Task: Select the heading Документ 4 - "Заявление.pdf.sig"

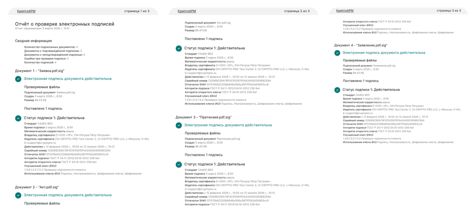Action: click(361, 45)
